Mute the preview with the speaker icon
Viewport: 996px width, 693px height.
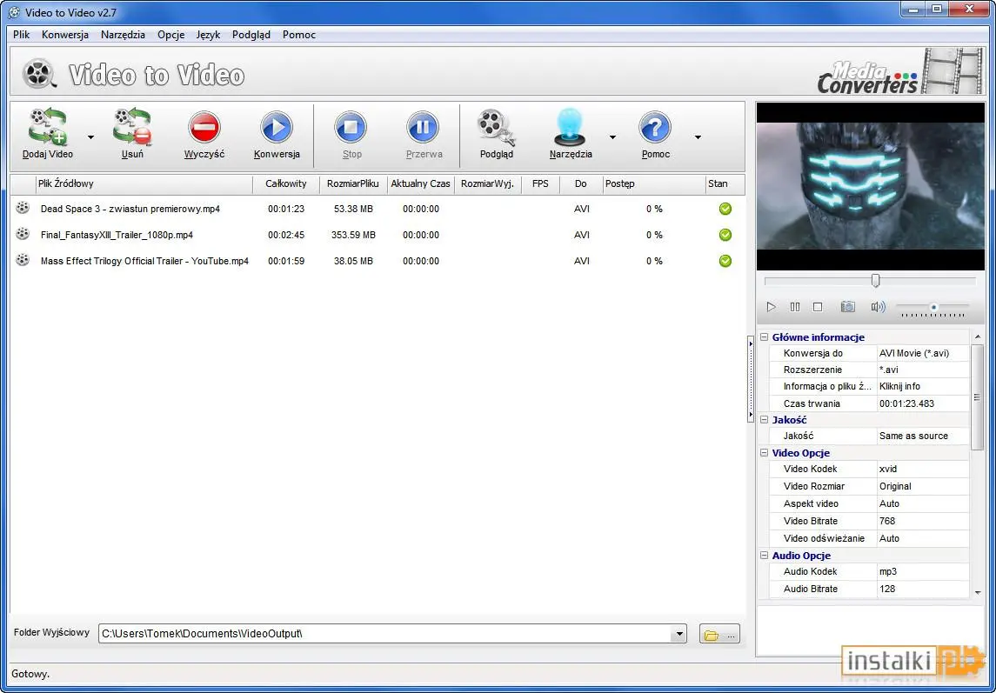(878, 307)
